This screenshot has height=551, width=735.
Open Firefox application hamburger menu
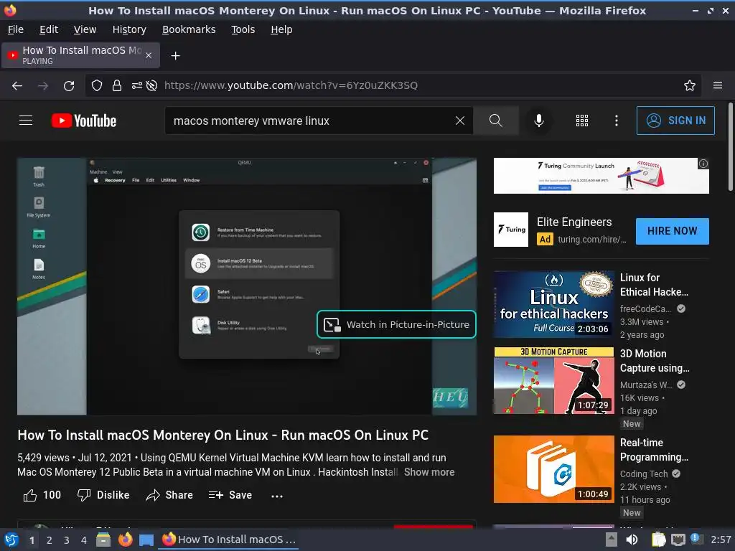click(x=718, y=86)
